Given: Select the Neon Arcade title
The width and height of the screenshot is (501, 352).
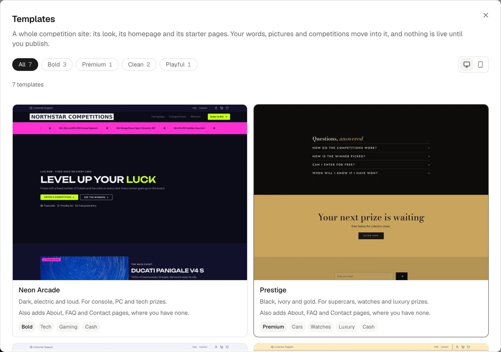Looking at the screenshot, I should [x=39, y=290].
